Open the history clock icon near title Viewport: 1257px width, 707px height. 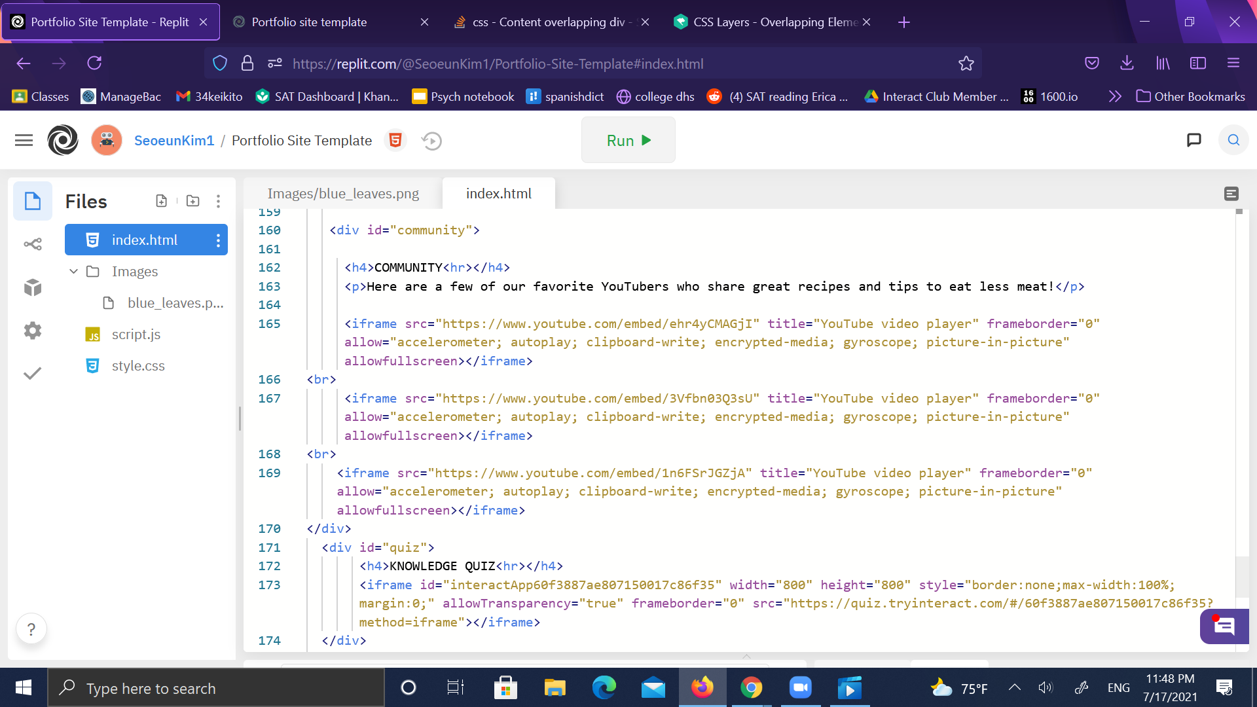click(431, 141)
